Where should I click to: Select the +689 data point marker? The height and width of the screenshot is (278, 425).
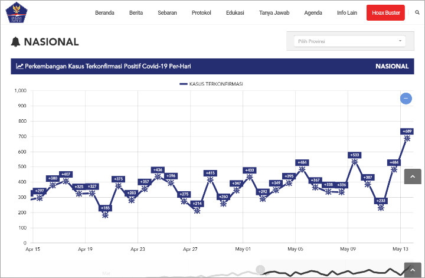407,139
